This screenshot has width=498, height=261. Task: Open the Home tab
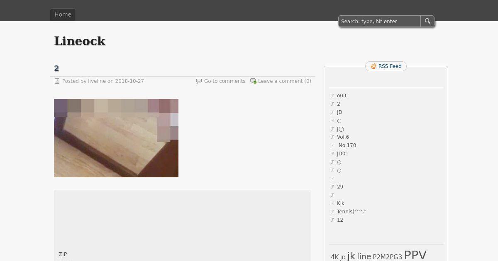click(x=63, y=15)
